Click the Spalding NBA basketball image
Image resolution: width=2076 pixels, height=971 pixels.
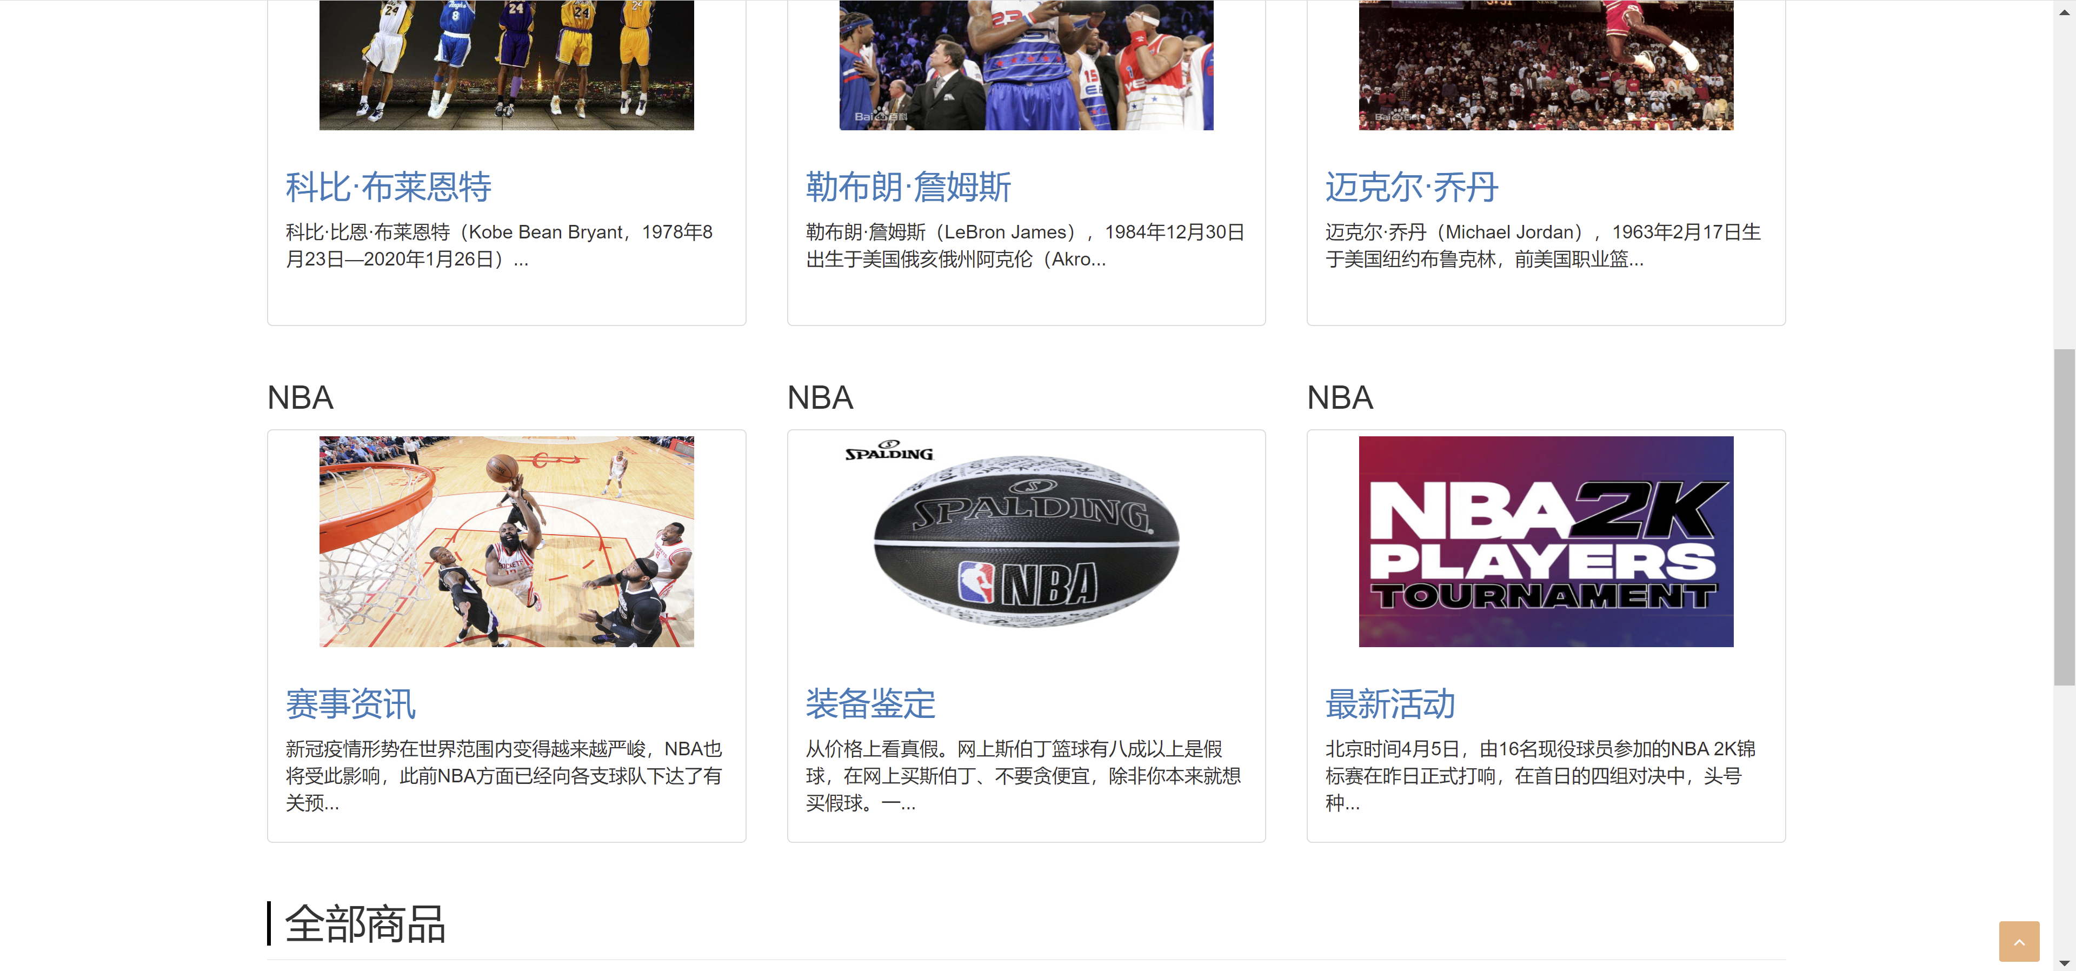[x=1025, y=542]
